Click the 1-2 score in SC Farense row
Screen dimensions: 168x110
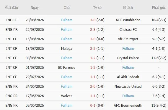[x=93, y=68]
